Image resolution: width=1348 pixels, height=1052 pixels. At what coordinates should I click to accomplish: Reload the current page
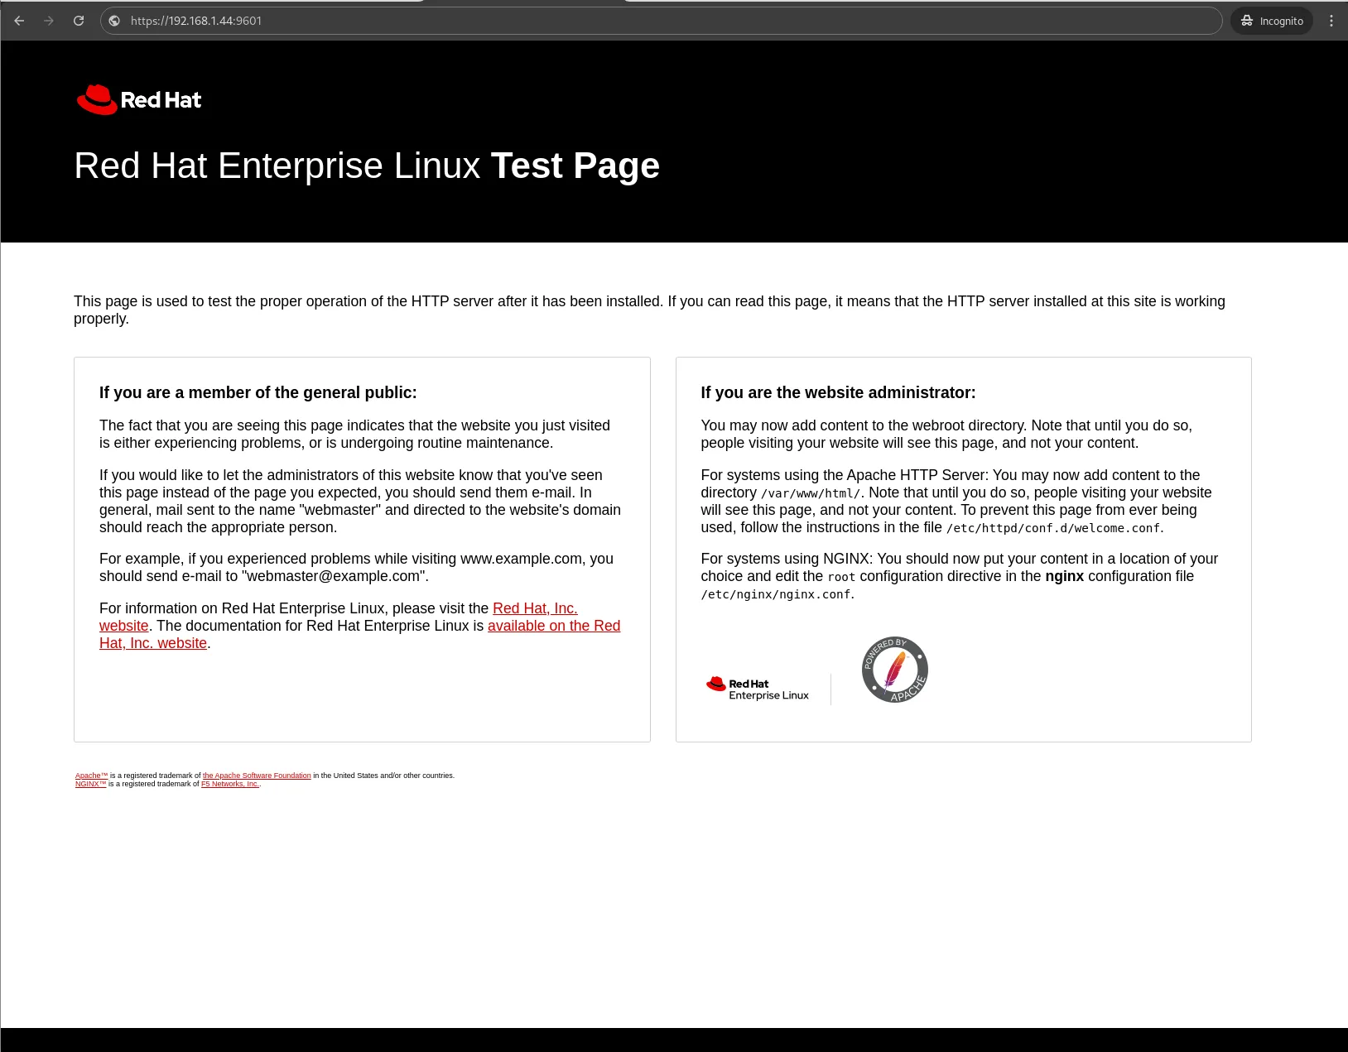(79, 21)
